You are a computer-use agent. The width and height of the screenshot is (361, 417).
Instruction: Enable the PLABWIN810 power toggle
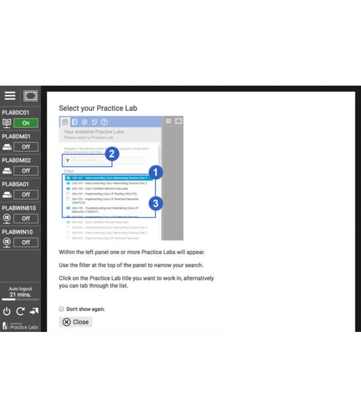point(26,219)
